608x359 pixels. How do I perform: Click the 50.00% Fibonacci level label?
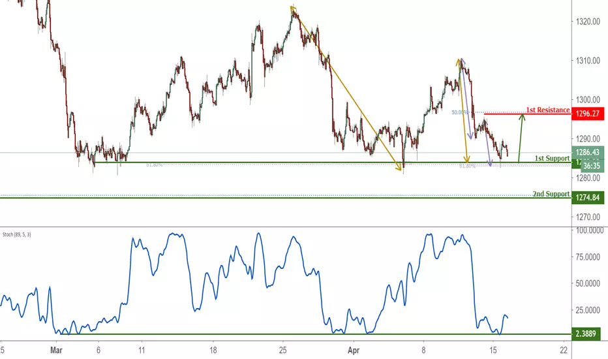click(459, 112)
